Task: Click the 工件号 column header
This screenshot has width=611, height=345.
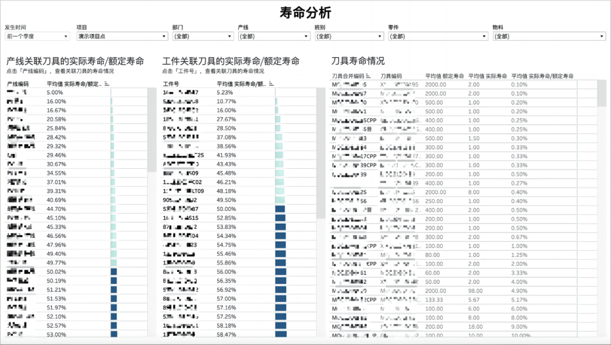Action: click(171, 84)
